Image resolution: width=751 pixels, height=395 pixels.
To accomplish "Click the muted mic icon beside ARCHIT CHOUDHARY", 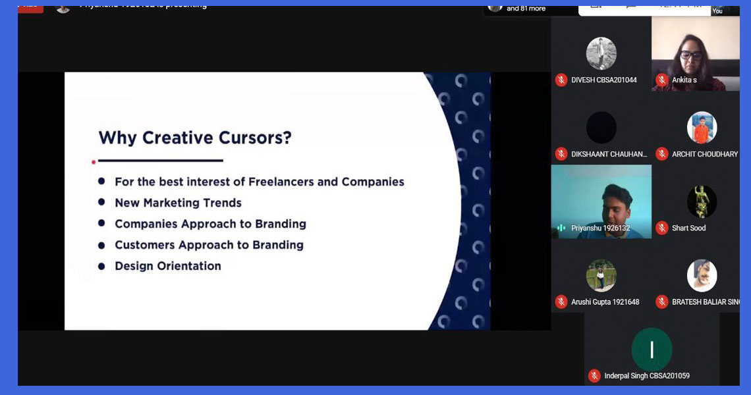I will pos(662,154).
